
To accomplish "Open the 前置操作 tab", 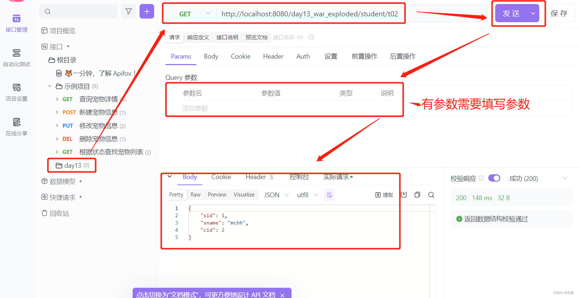I will [x=364, y=56].
